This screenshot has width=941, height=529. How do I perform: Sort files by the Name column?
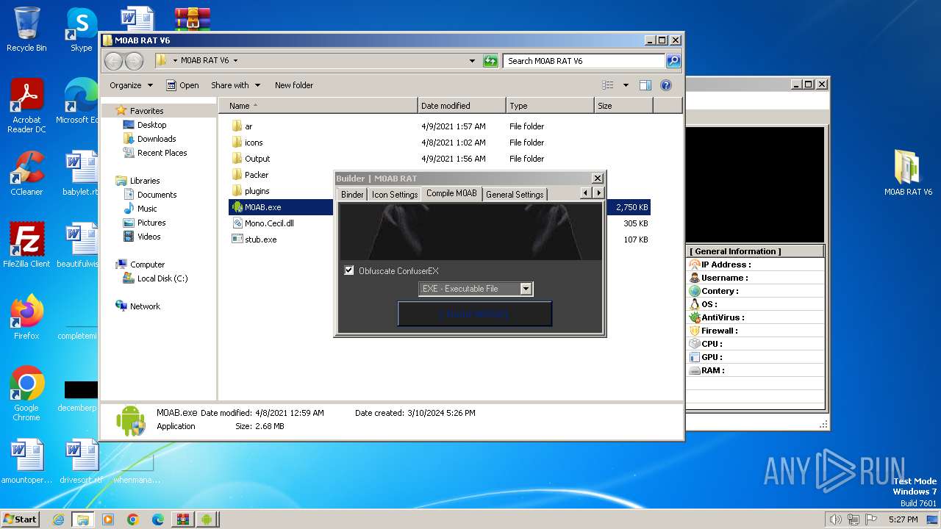click(x=318, y=106)
